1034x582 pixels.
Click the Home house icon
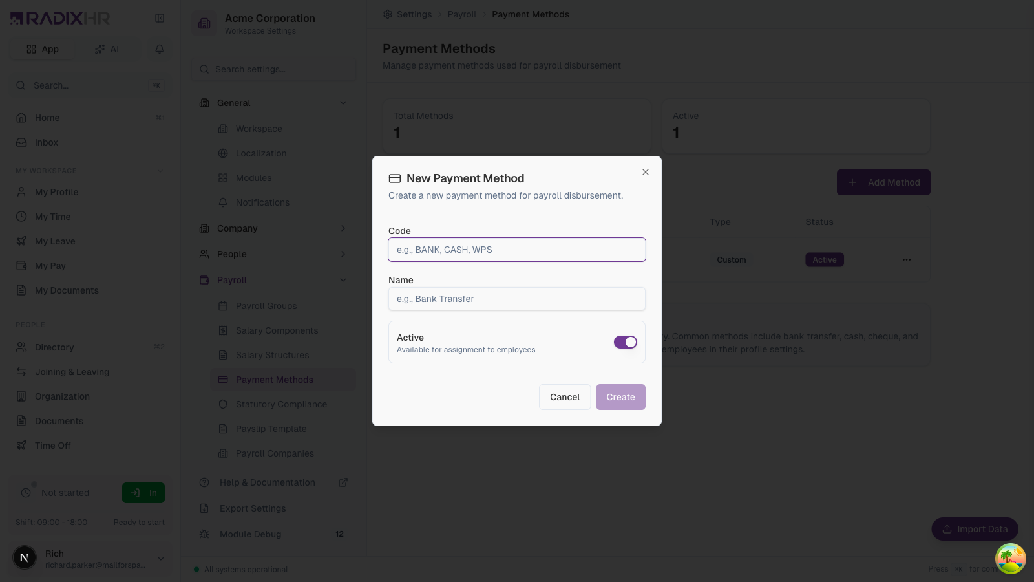pos(21,118)
